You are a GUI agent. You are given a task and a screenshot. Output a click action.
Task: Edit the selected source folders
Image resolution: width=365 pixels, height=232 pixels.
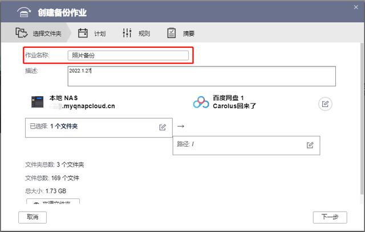[x=163, y=127]
